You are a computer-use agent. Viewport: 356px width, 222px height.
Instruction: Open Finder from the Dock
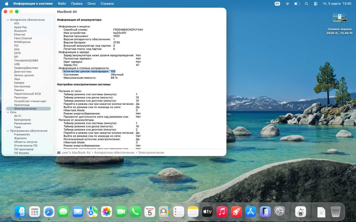pyautogui.click(x=20, y=212)
